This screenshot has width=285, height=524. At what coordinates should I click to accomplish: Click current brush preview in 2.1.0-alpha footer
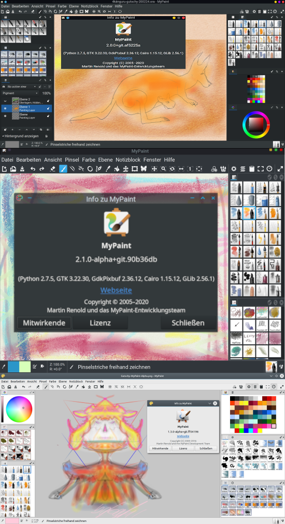click(x=271, y=367)
